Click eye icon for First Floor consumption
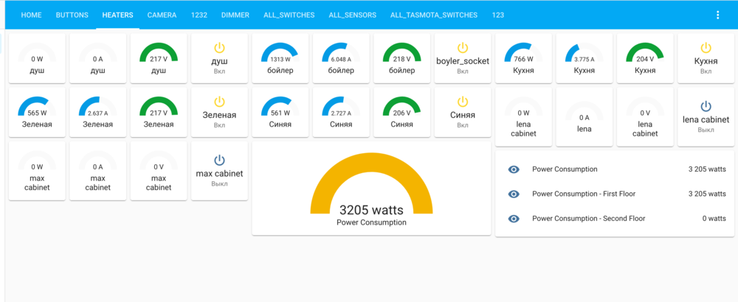This screenshot has height=302, width=738. click(x=514, y=194)
